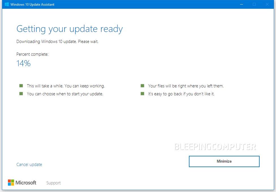This screenshot has width=276, height=192.
Task: Click the green bullet beside "It's easy to go back"
Action: 143,94
